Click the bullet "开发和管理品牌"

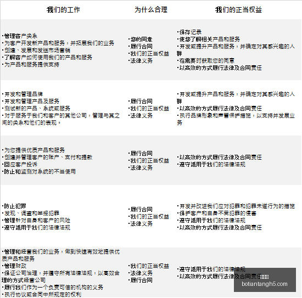tap(23, 94)
